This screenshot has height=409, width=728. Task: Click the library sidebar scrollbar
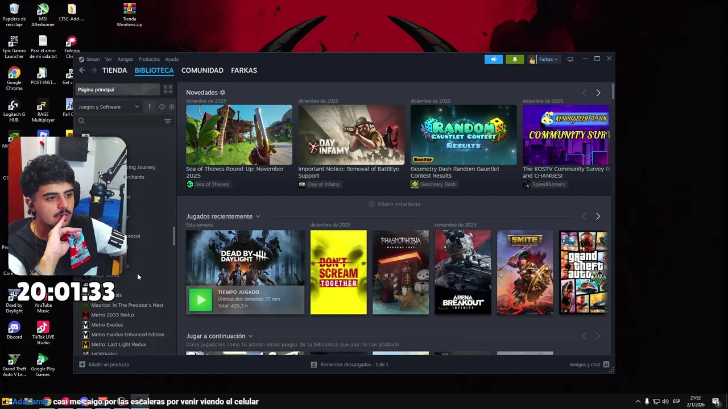coord(174,236)
